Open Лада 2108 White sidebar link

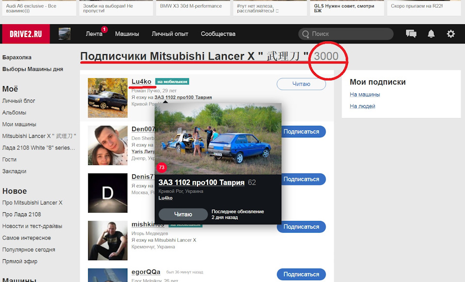pyautogui.click(x=39, y=148)
